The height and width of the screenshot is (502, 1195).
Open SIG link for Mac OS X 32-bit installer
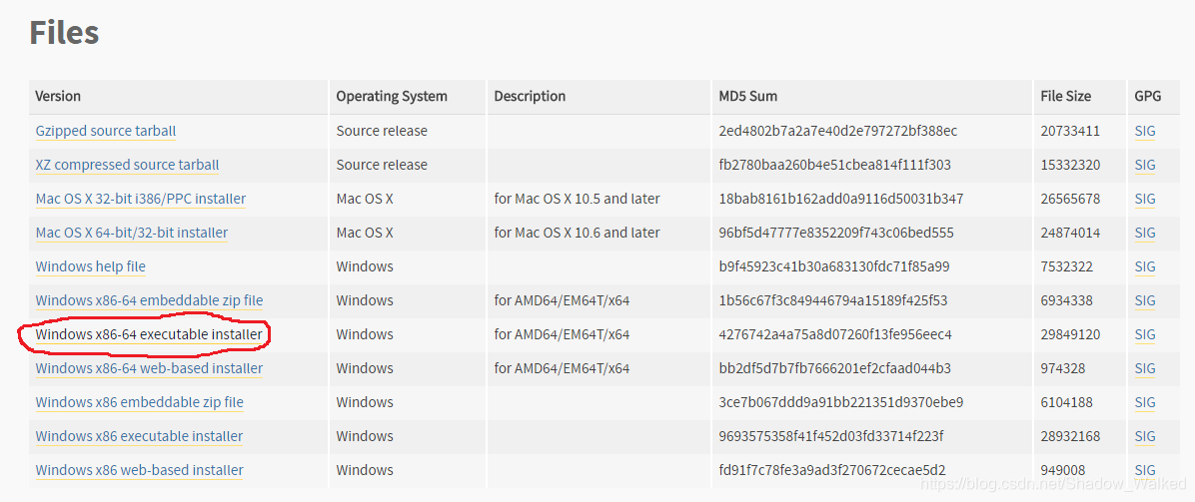pyautogui.click(x=1145, y=199)
